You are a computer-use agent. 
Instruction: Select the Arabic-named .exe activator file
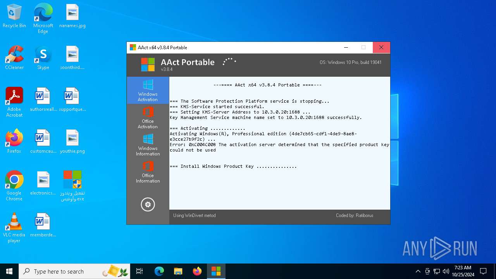coord(72,186)
